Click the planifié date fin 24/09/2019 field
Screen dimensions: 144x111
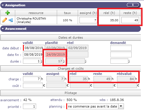pos(56,54)
